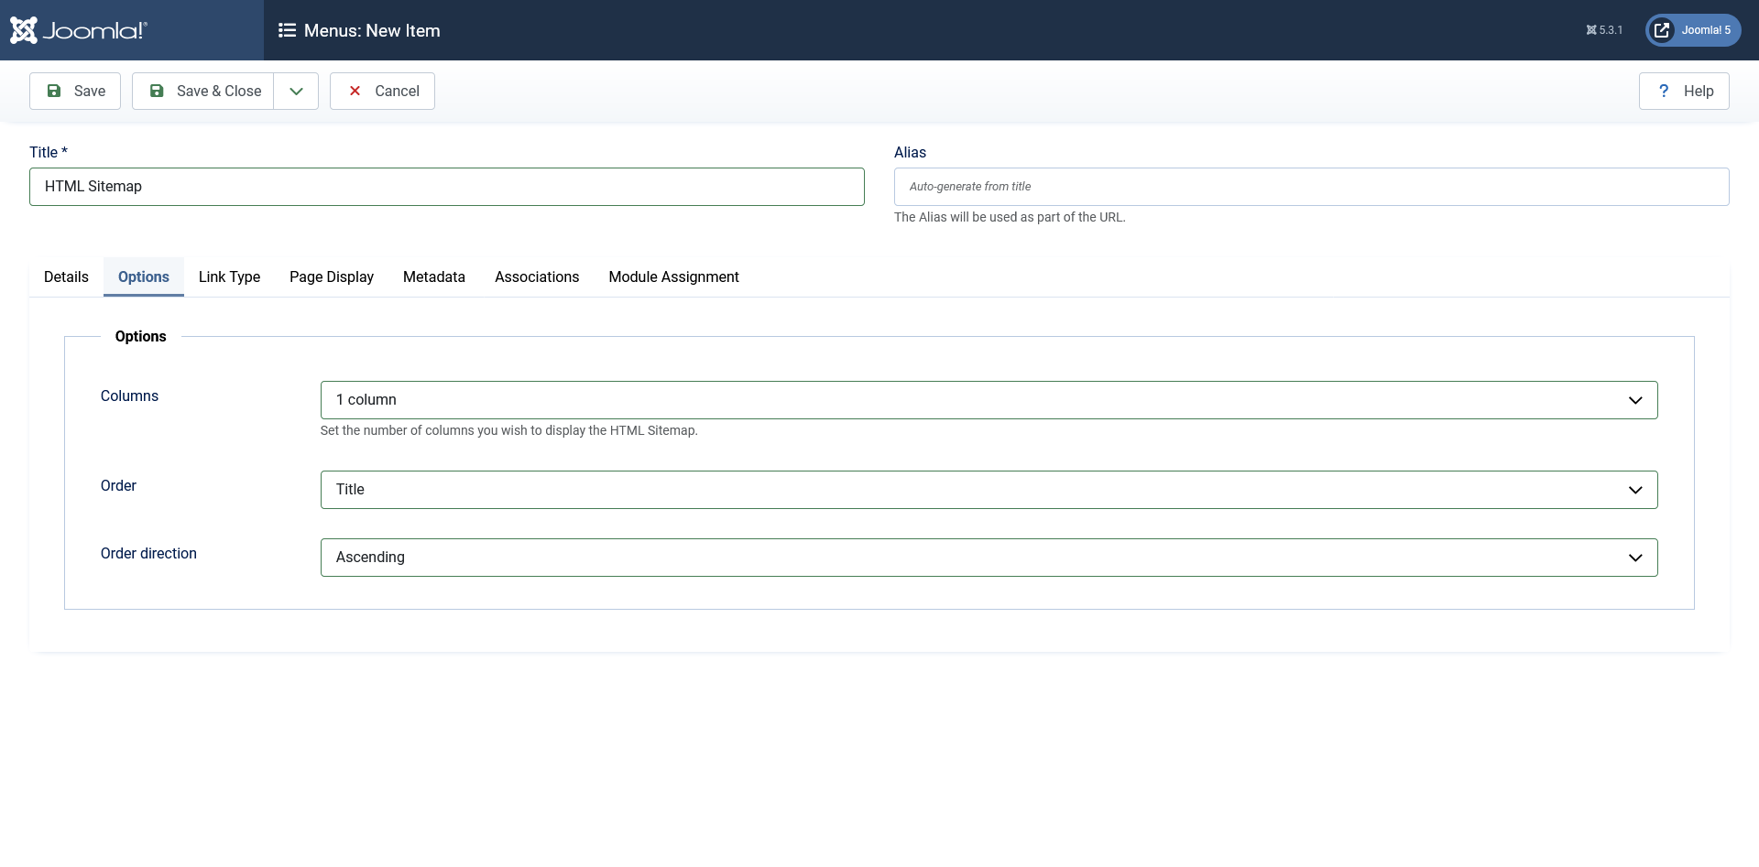Click the Save button
The height and width of the screenshot is (867, 1759).
point(75,91)
